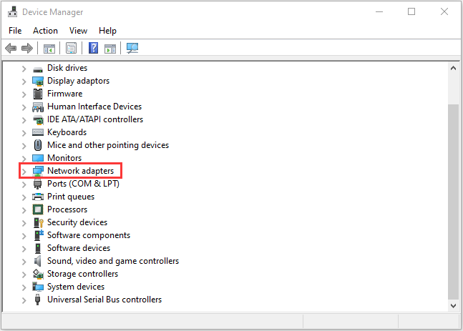Click the Print queues printer icon
Screen dimensions: 463x331
point(39,197)
